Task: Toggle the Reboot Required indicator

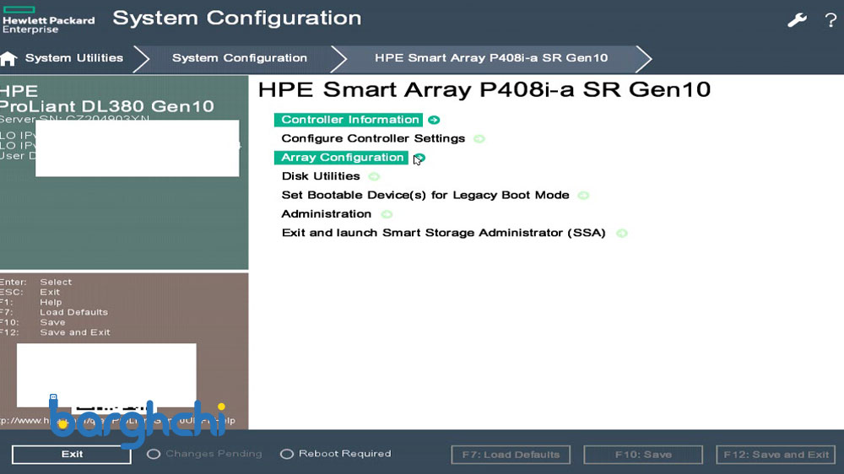Action: point(287,454)
